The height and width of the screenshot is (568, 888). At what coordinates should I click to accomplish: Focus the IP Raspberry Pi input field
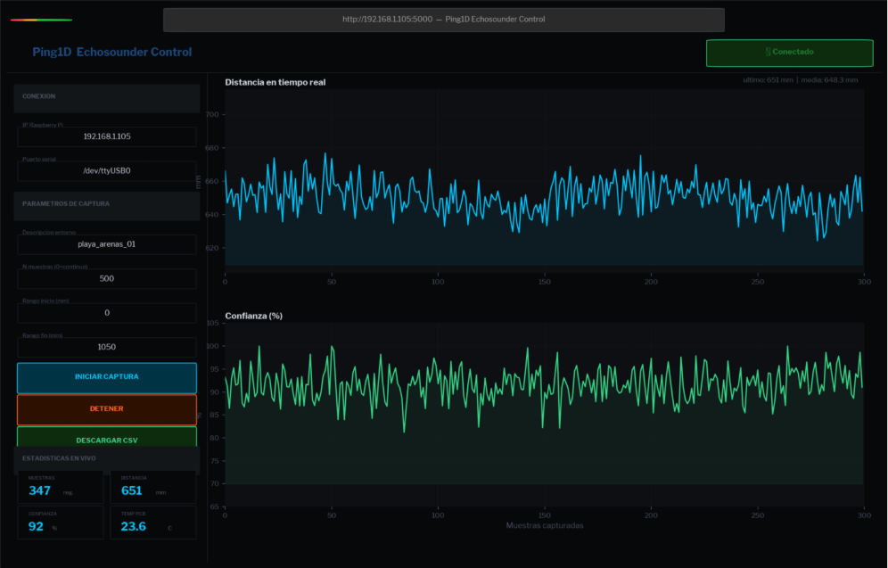[x=107, y=136]
